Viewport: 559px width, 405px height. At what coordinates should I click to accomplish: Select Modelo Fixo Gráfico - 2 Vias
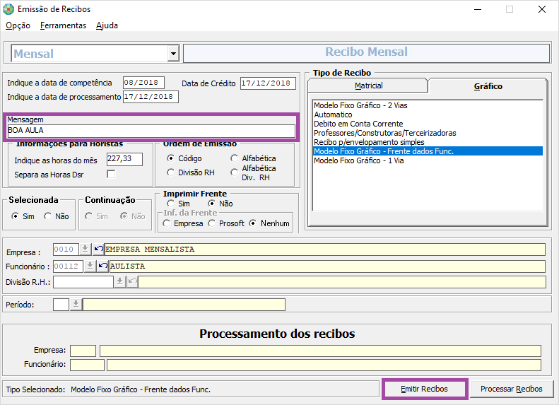pos(428,105)
